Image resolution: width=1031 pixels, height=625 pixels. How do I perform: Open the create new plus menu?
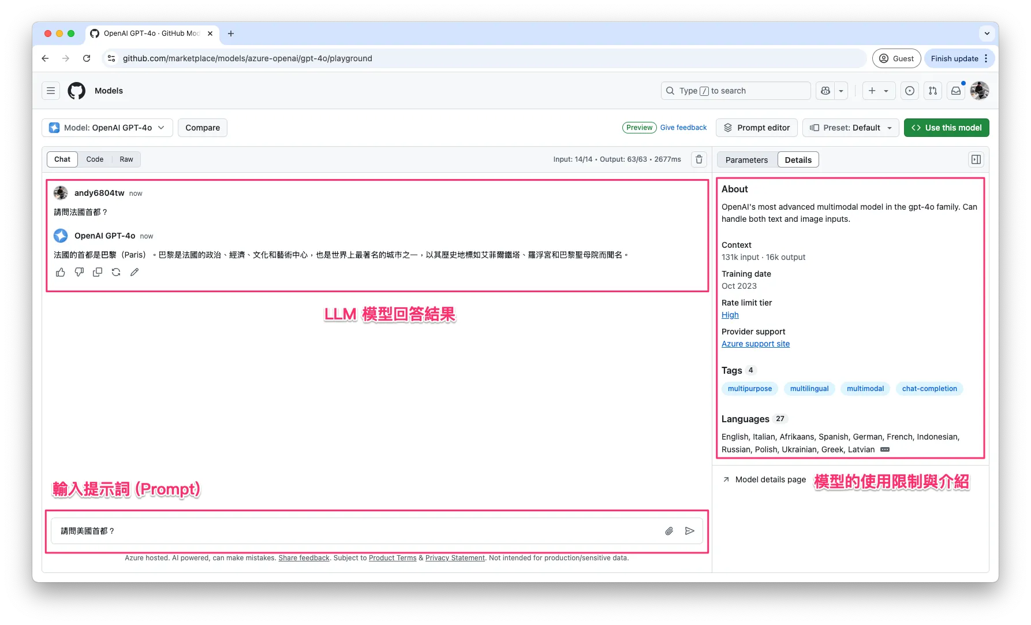[879, 91]
